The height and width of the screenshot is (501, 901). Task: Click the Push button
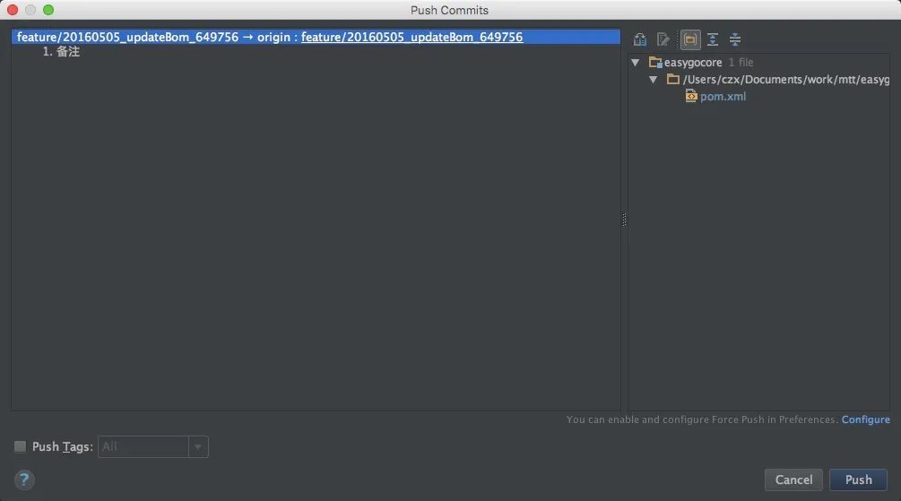point(858,479)
